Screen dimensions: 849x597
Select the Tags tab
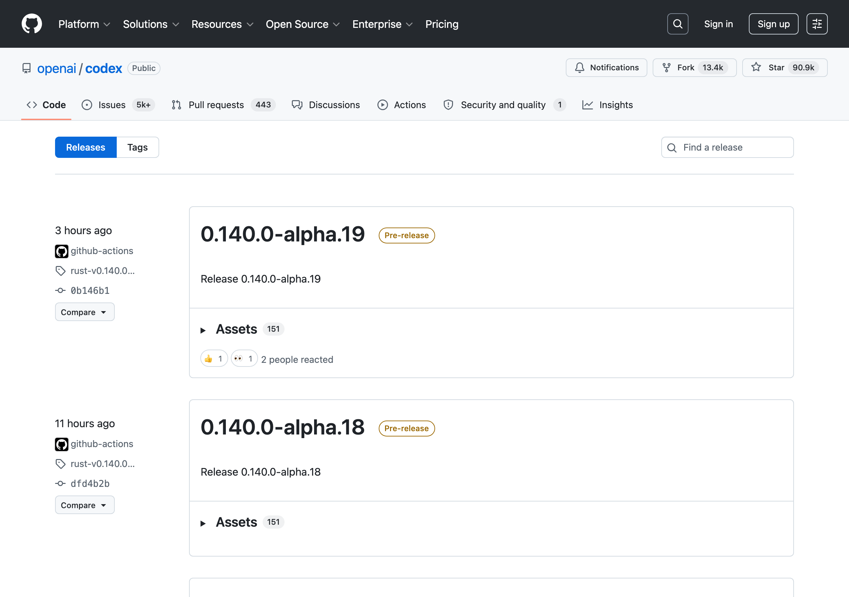(138, 148)
